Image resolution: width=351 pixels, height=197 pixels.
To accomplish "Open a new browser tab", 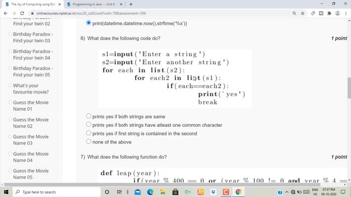I will [x=131, y=4].
